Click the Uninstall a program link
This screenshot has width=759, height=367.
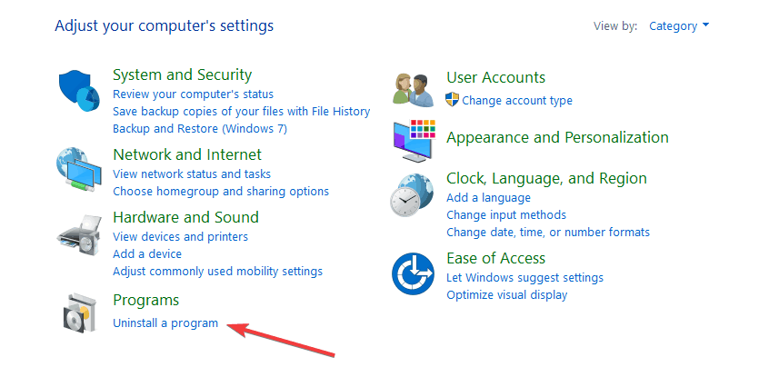click(165, 323)
